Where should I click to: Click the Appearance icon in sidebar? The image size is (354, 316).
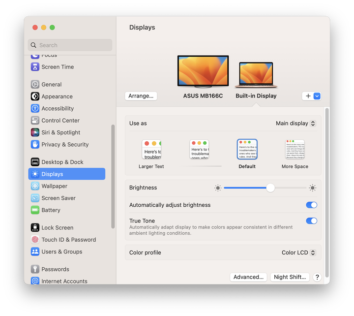click(x=35, y=96)
